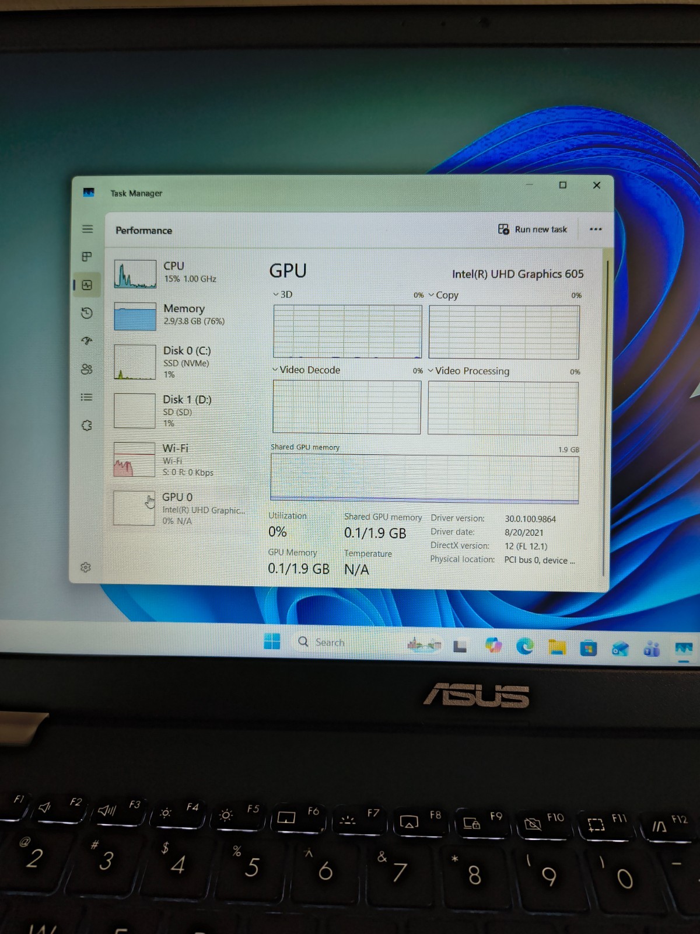
Task: Click driver date value '8/20/2021'
Action: (x=524, y=532)
